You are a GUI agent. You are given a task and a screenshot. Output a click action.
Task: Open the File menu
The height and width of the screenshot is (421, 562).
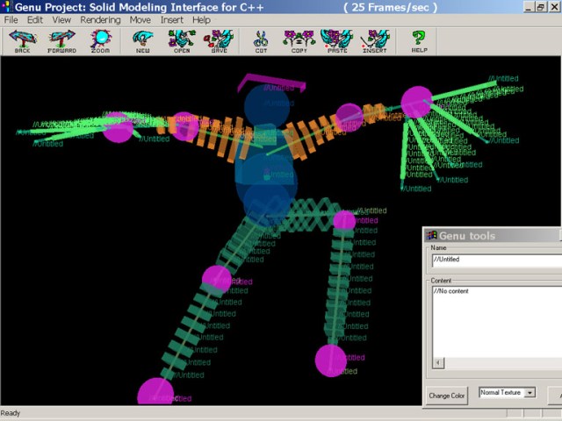point(11,19)
